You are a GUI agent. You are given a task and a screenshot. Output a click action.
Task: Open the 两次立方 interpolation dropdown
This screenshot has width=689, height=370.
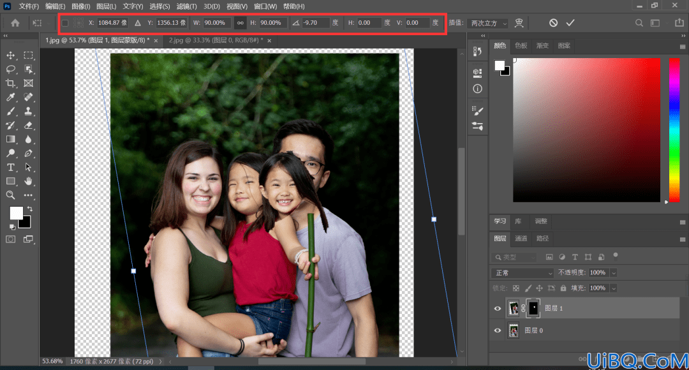[x=488, y=23]
